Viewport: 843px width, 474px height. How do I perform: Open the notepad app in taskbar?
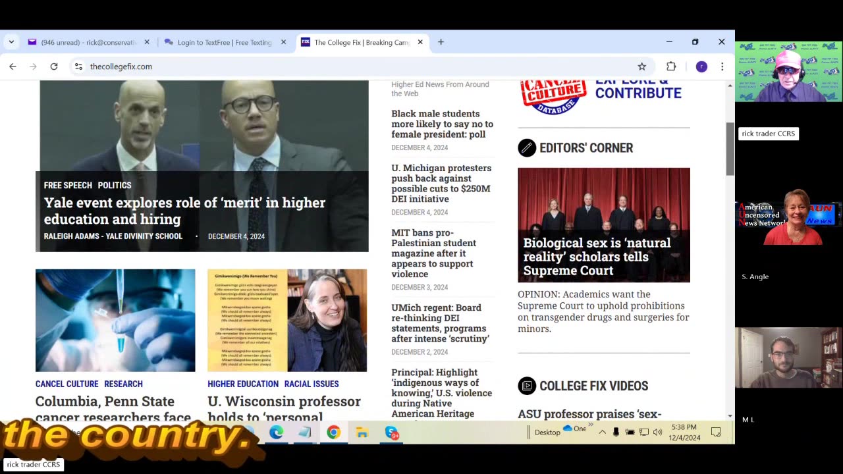(304, 433)
